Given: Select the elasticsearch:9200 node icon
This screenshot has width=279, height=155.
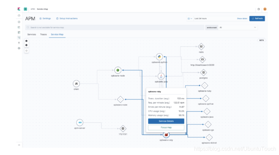Looking at the screenshot, I should 202,59.
